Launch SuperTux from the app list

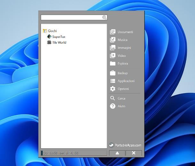click(59, 37)
